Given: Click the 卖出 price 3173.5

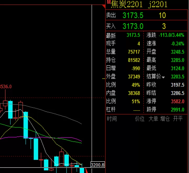Looking at the screenshot, I should 133,15.
